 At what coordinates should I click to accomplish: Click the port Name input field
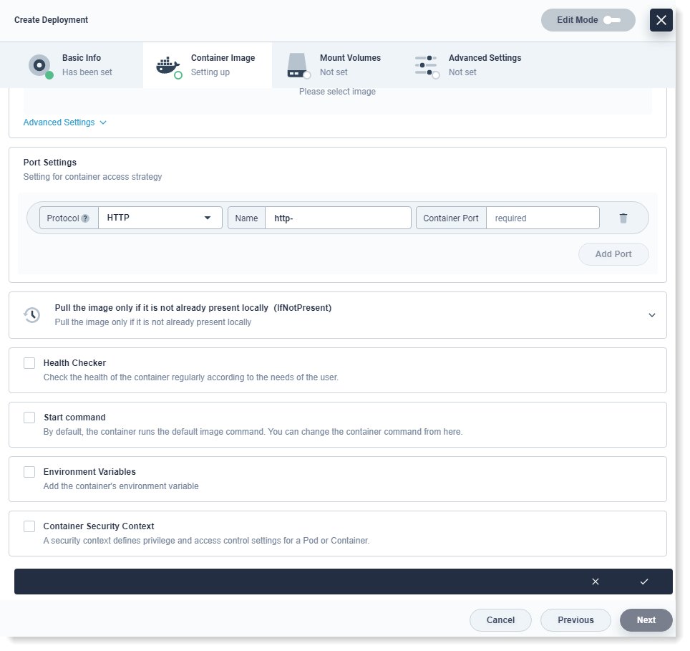click(x=338, y=218)
